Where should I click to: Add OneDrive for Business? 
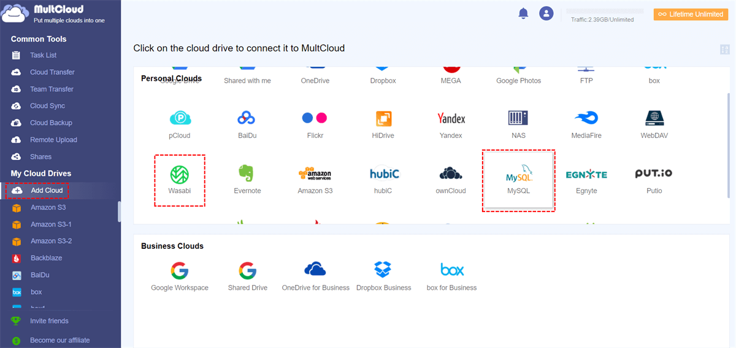click(x=315, y=276)
